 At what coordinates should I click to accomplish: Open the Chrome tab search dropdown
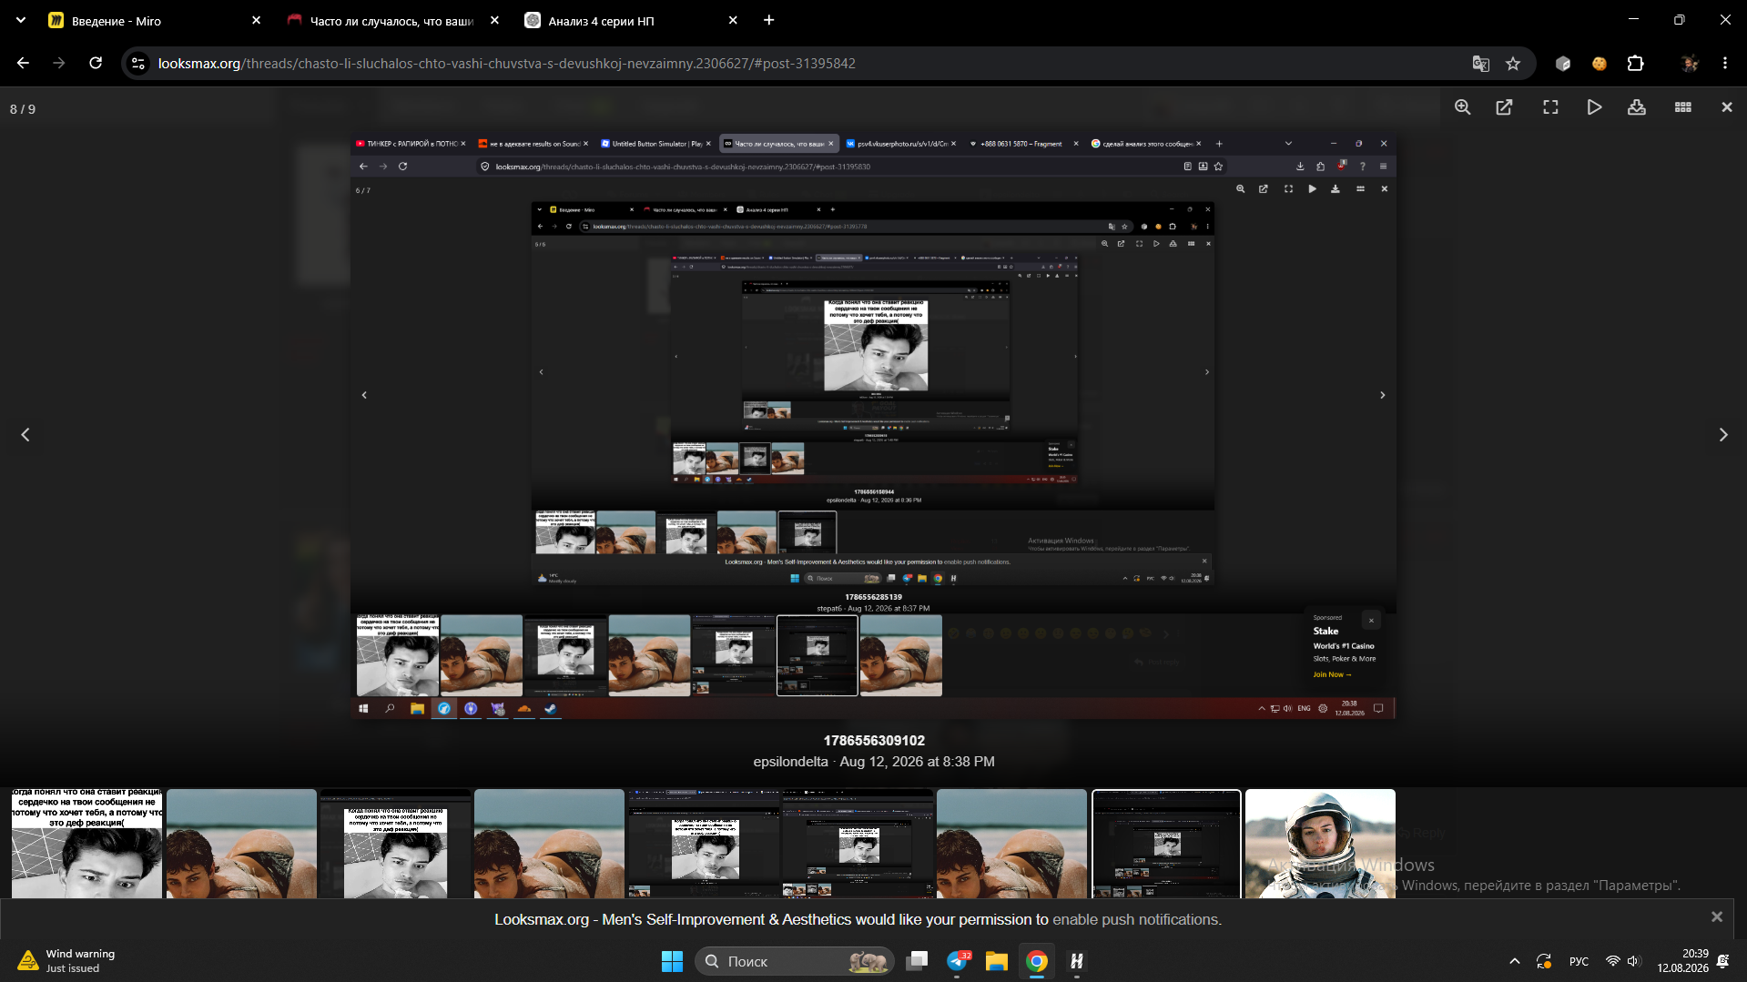click(20, 20)
